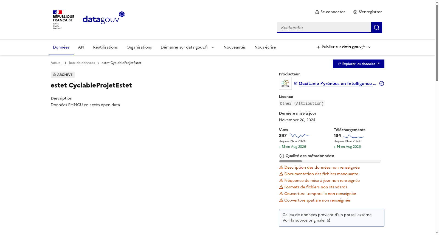
Task: Expand the Publier sur data.gouv.fr dropdown
Action: (x=344, y=47)
